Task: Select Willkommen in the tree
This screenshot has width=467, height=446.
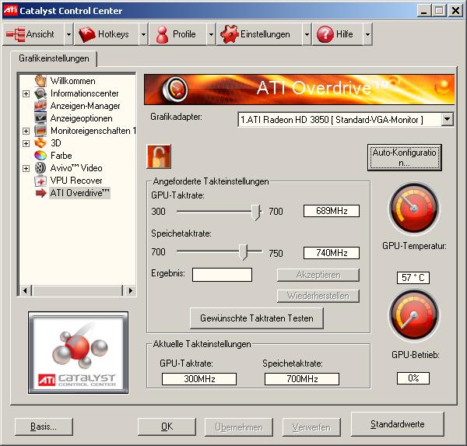Action: 72,81
